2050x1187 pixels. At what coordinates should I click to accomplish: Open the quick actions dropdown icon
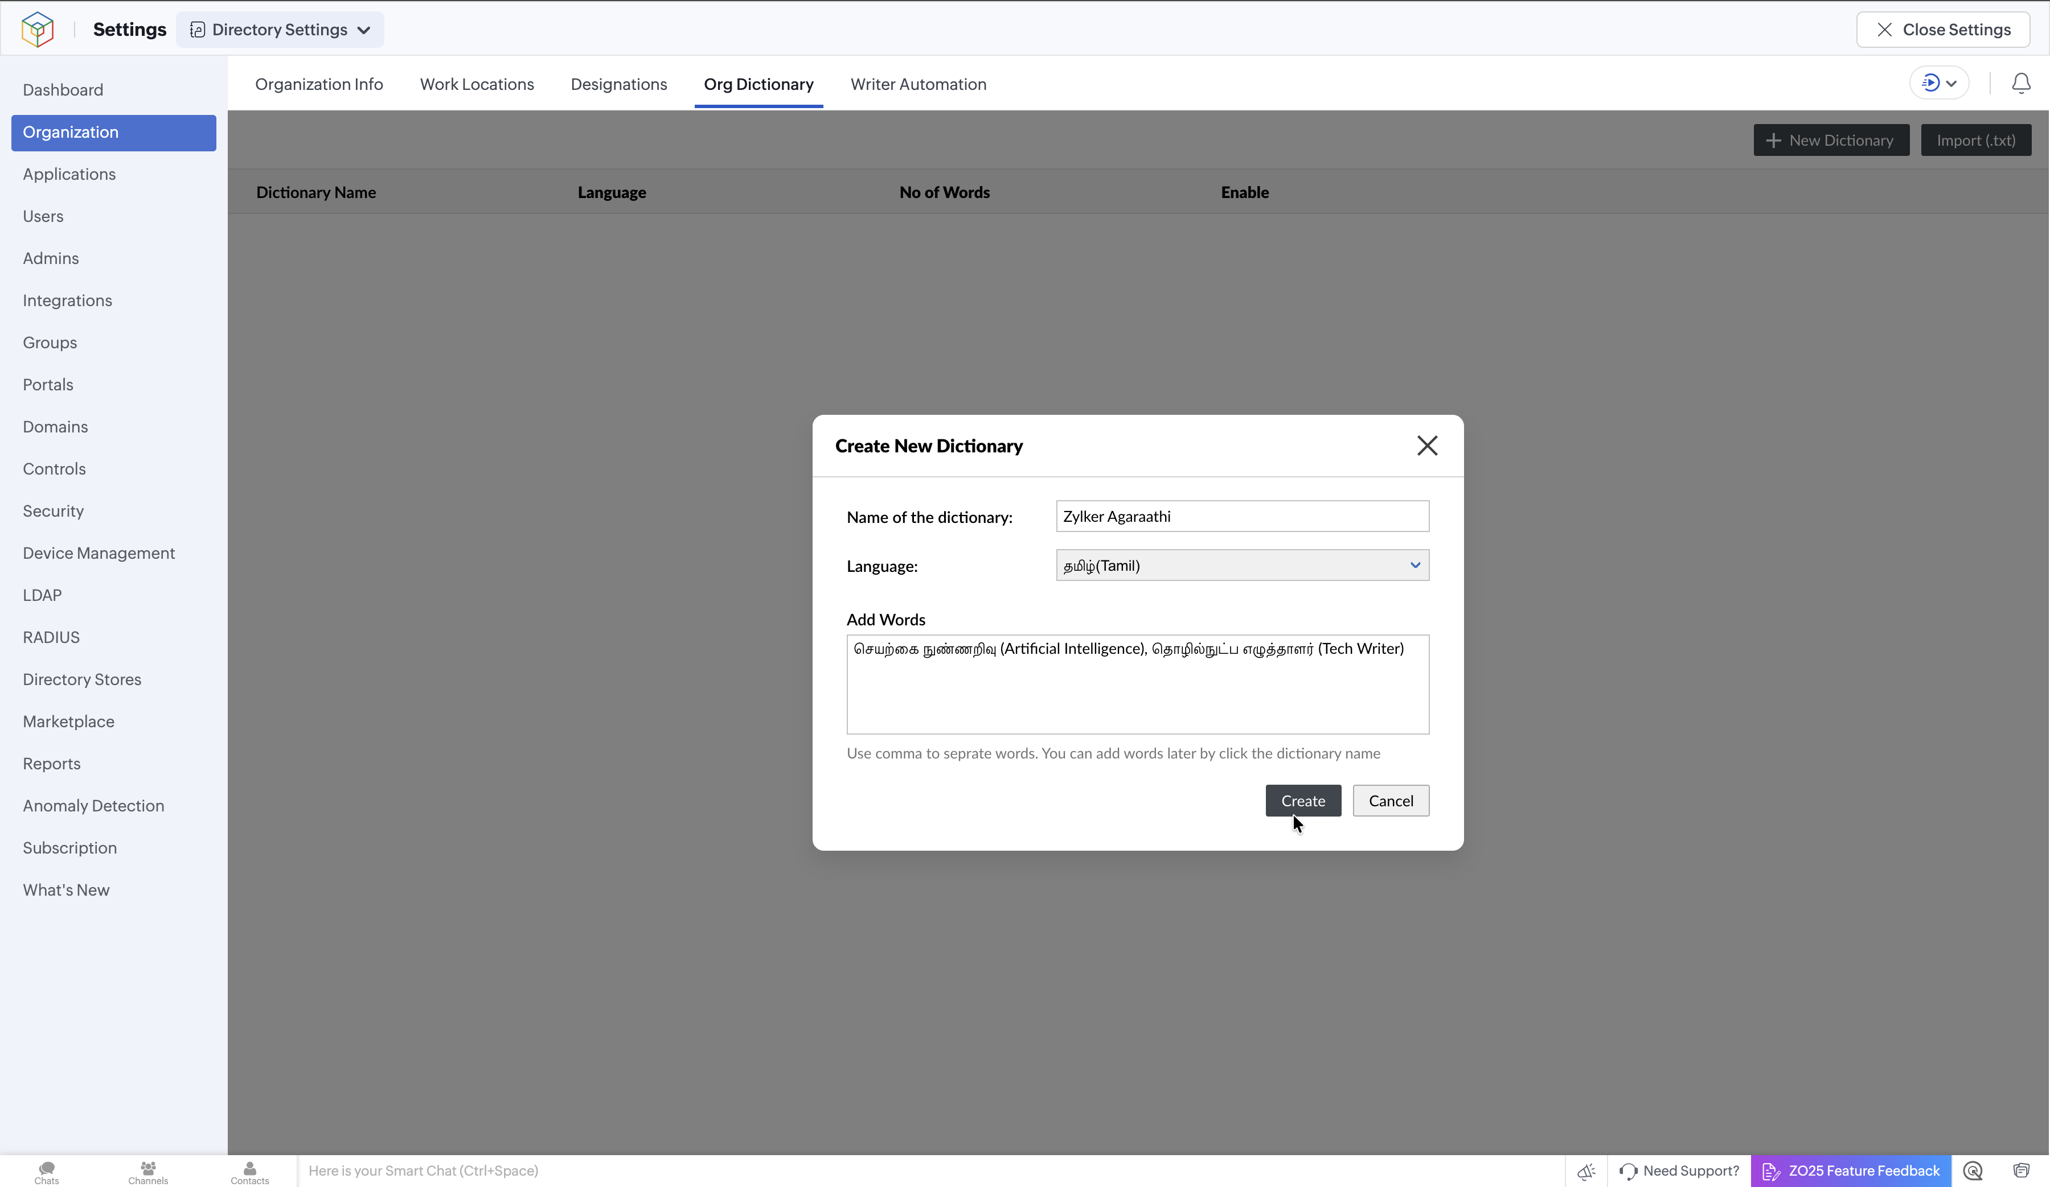pyautogui.click(x=1940, y=82)
